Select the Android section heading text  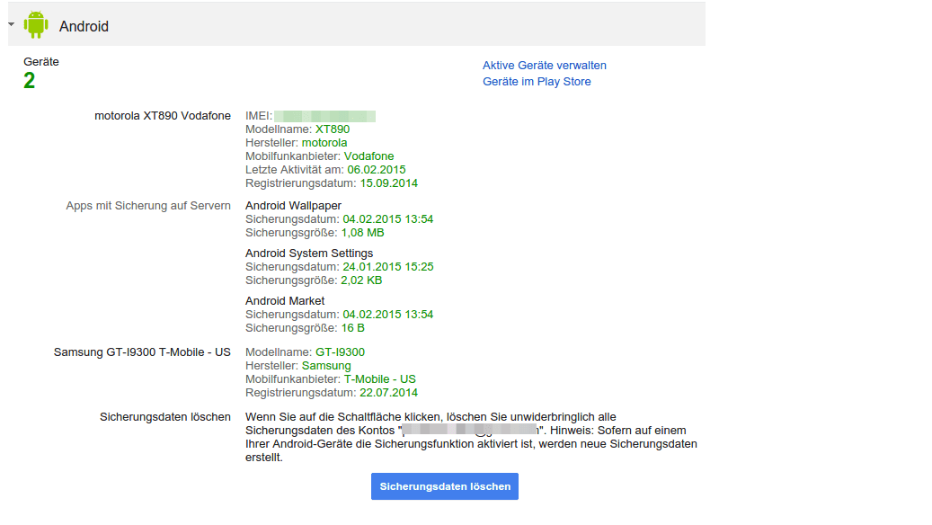click(x=84, y=26)
